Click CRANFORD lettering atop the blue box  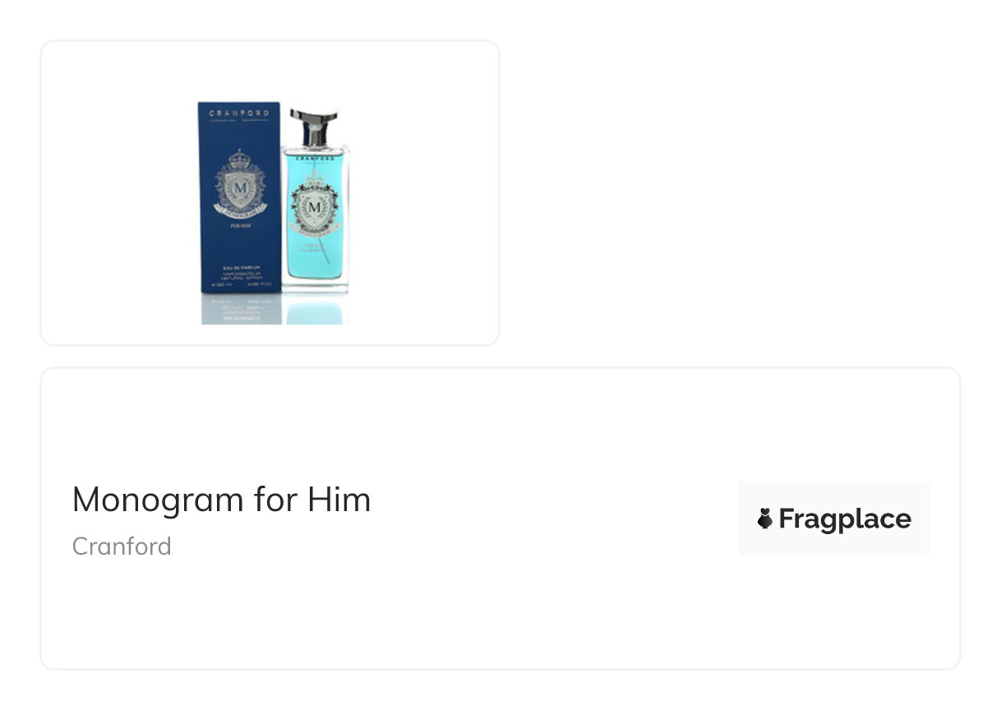(240, 113)
